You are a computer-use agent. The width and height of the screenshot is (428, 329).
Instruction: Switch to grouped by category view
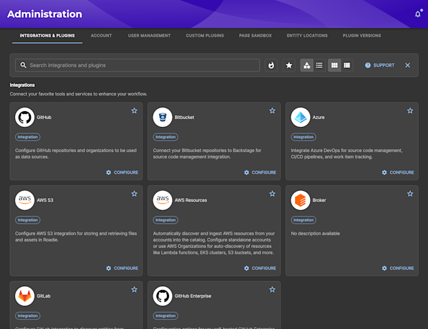pos(307,65)
